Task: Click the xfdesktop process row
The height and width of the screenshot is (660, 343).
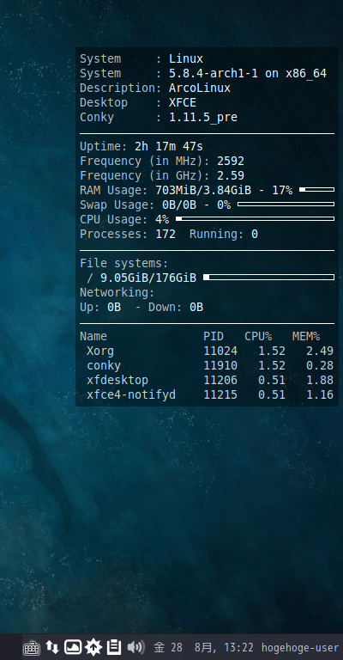Action: pos(207,380)
